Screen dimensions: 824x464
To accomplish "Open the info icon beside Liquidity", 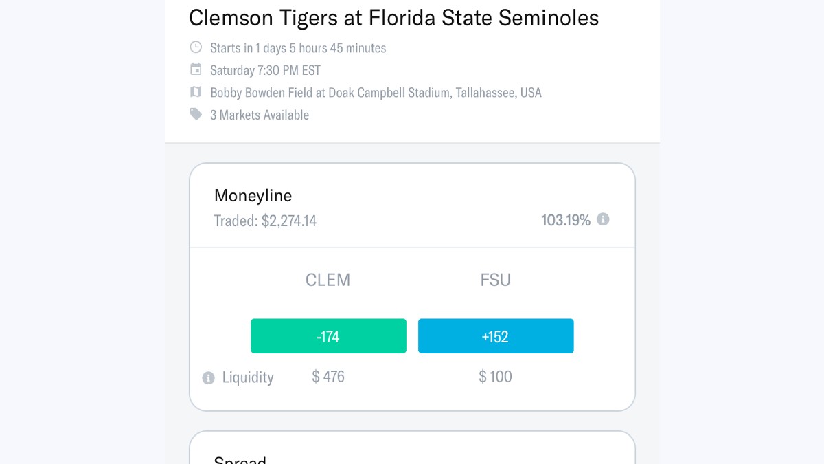I will click(x=208, y=377).
